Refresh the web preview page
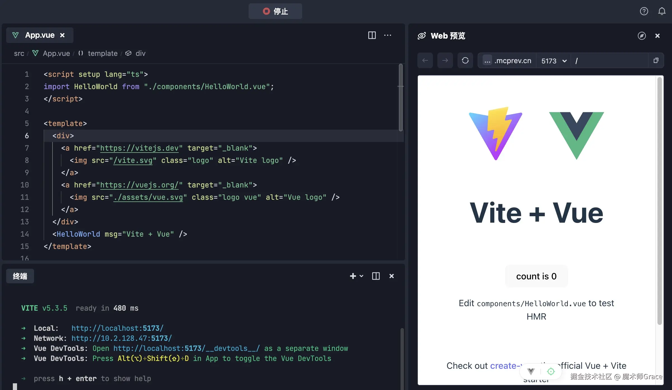The height and width of the screenshot is (390, 672). point(465,60)
